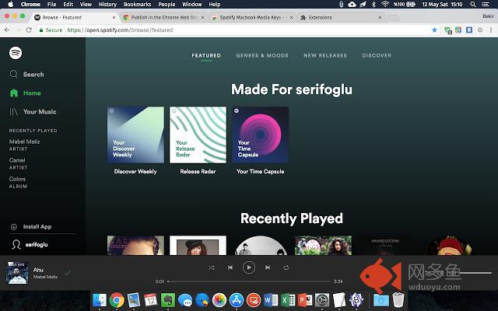The image size is (498, 311).
Task: Open the first Recently Played album cover
Action: (135, 245)
